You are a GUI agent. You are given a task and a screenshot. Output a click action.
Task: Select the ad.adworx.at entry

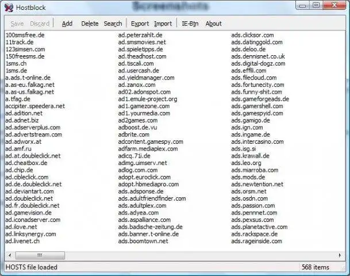pyautogui.click(x=23, y=142)
